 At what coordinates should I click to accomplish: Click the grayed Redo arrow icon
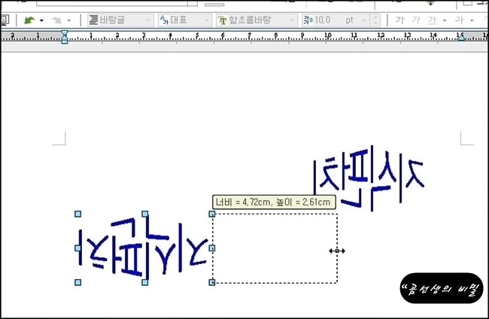pos(56,20)
